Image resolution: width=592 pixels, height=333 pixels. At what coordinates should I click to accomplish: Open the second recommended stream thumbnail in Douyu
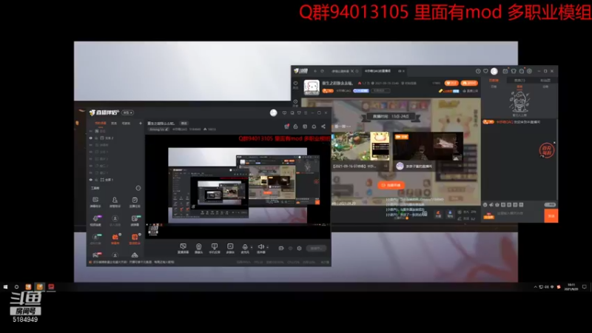tap(428, 146)
